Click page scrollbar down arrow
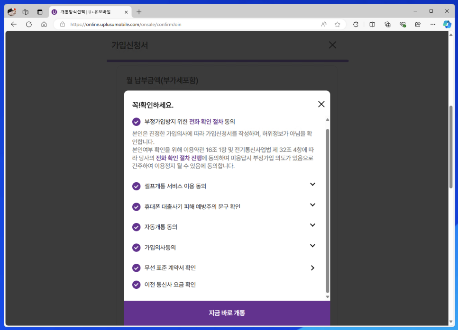This screenshot has height=330, width=458. 451,321
